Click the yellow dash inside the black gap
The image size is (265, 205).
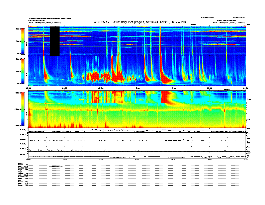point(52,48)
